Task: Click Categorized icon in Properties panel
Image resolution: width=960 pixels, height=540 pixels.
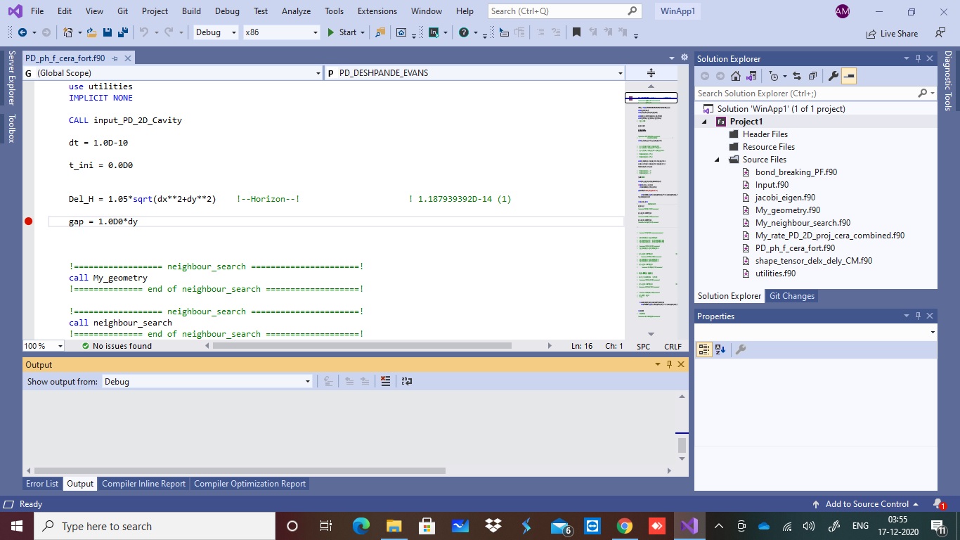Action: coord(704,349)
